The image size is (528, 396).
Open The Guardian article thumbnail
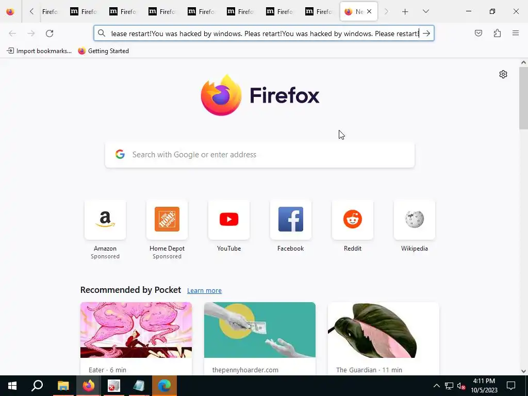coord(384,330)
